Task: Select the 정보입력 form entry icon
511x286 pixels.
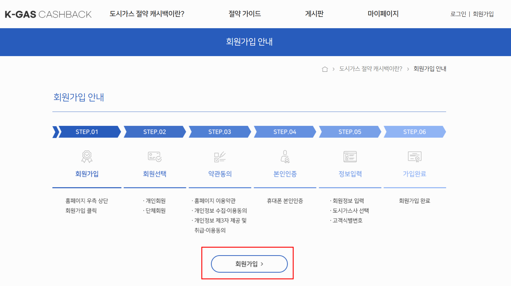Action: point(350,156)
